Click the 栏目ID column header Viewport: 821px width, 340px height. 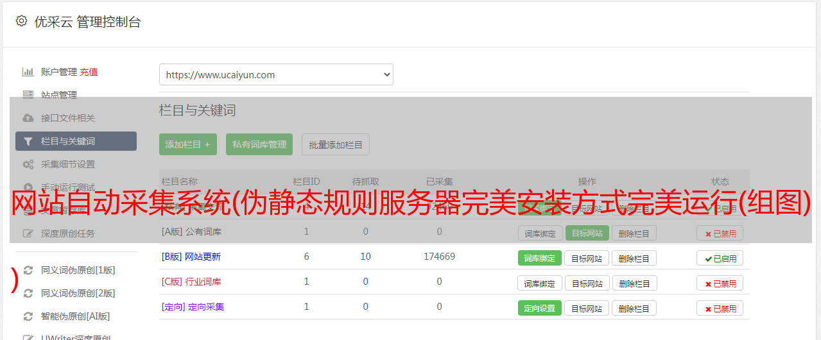pyautogui.click(x=306, y=182)
